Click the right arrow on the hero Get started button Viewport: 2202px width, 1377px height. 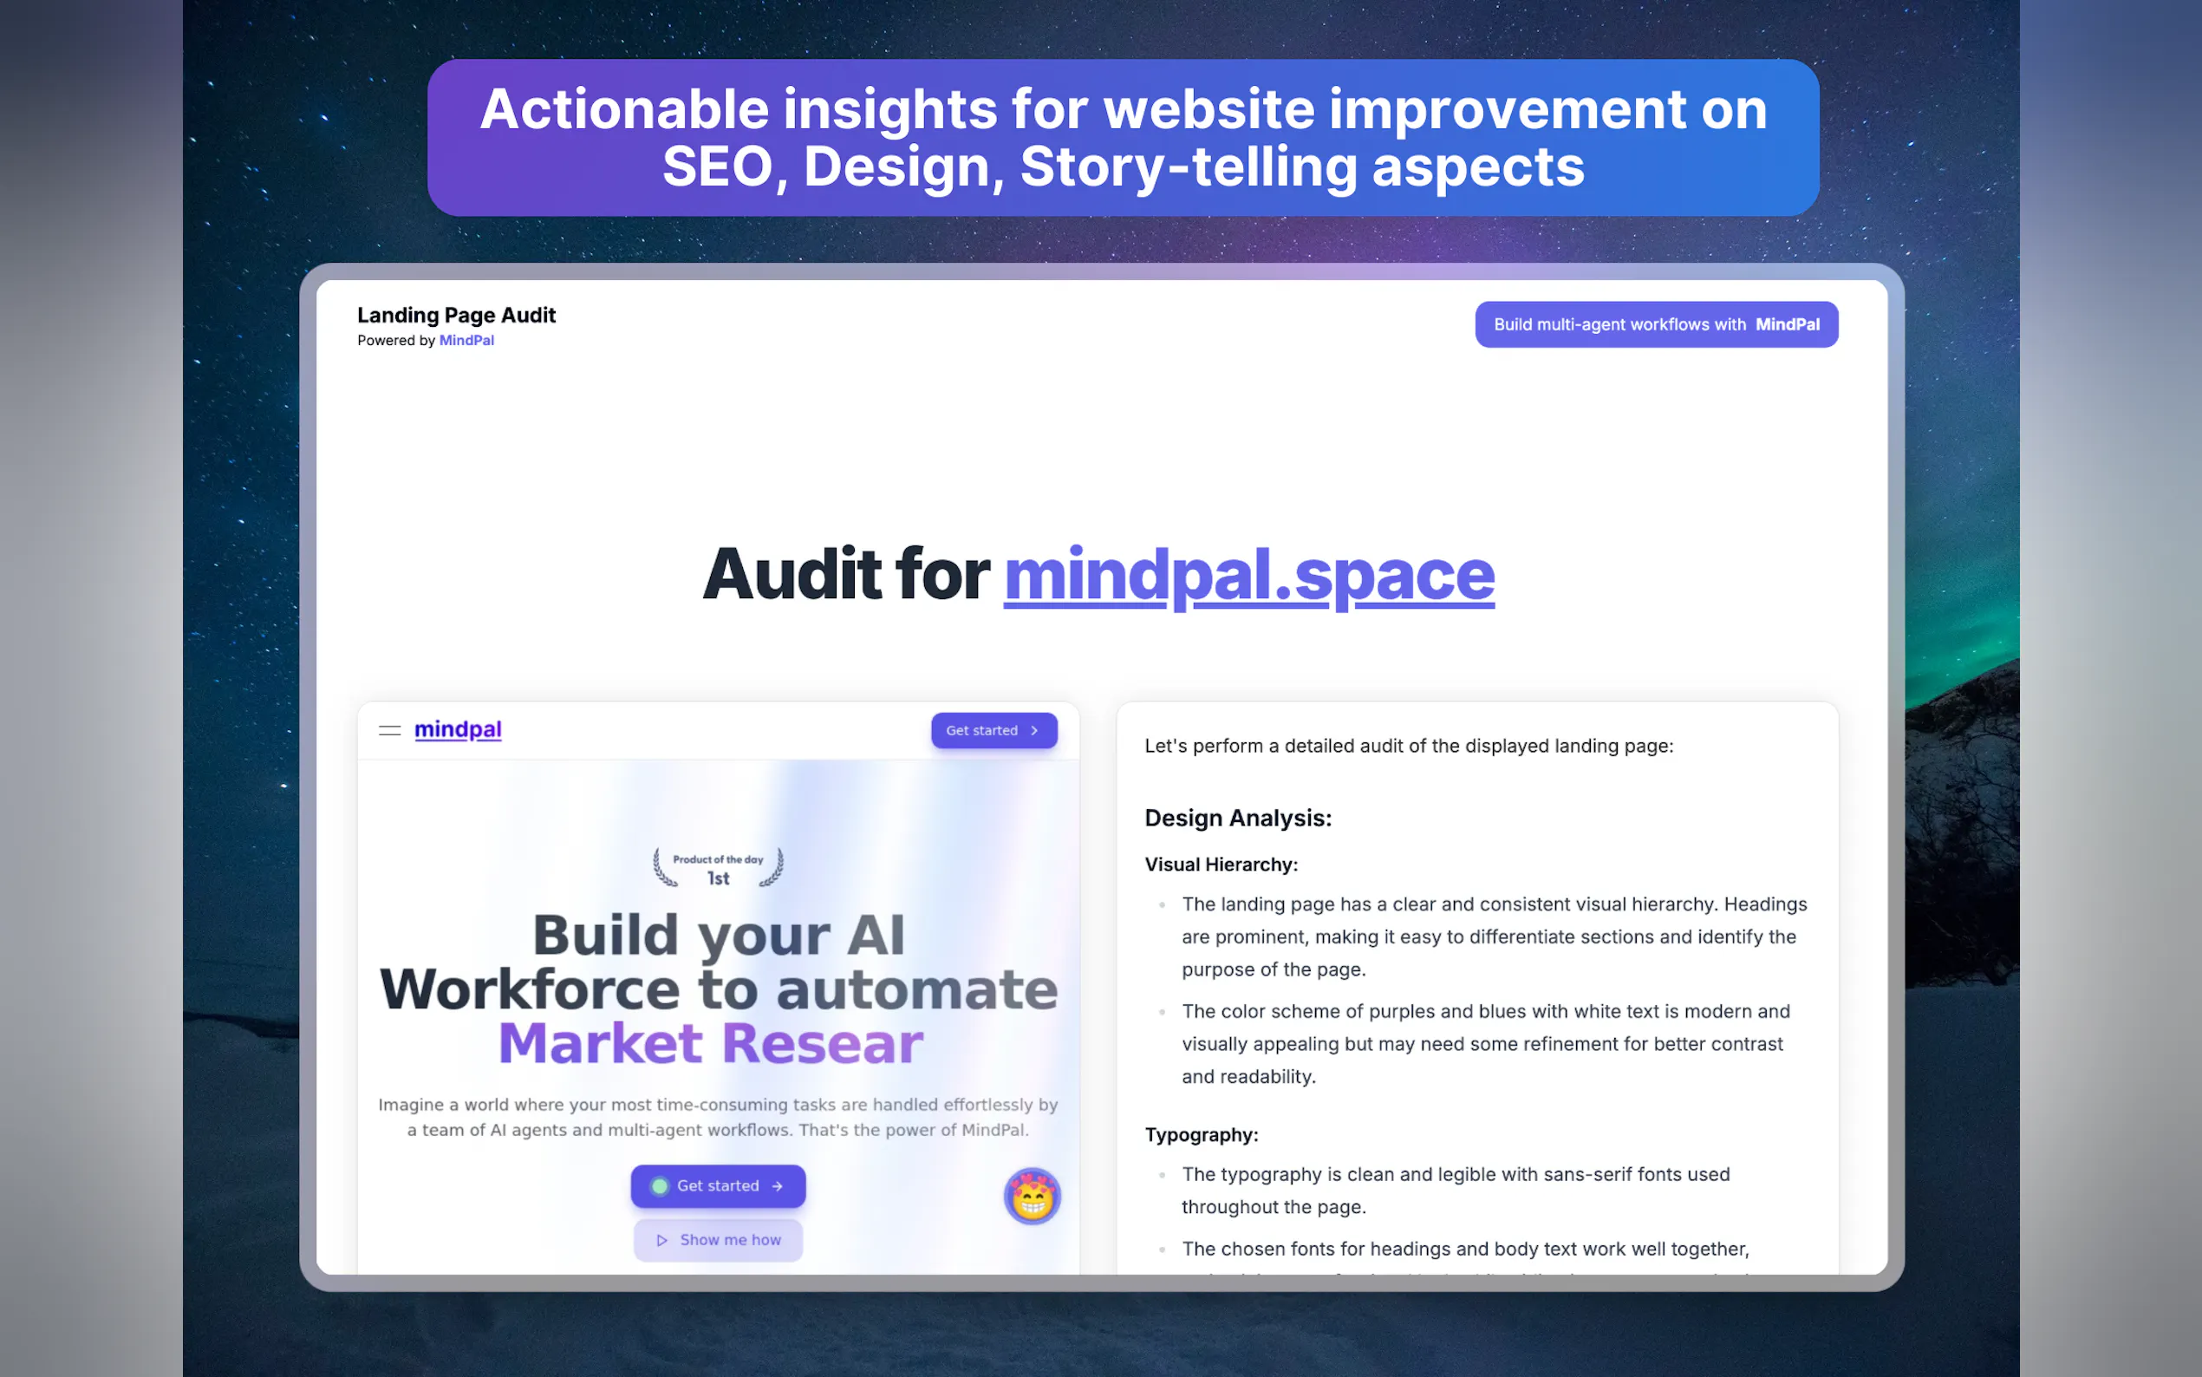pyautogui.click(x=778, y=1185)
